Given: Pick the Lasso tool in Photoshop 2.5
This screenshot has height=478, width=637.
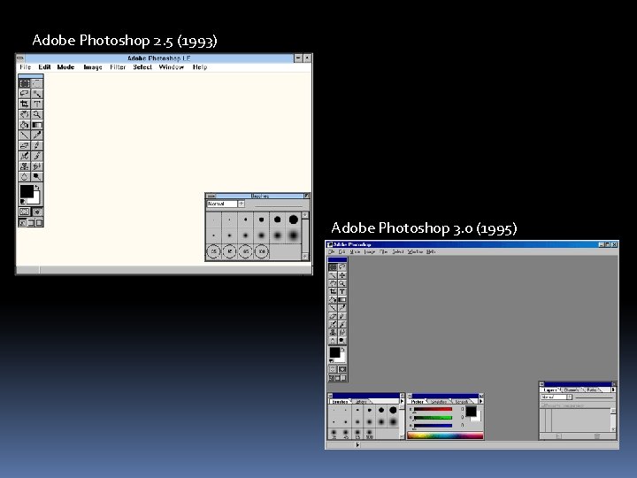Looking at the screenshot, I should pyautogui.click(x=25, y=94).
